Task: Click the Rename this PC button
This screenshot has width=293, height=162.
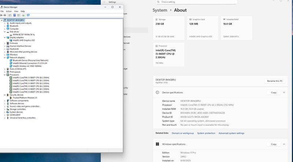Action: coord(275,81)
